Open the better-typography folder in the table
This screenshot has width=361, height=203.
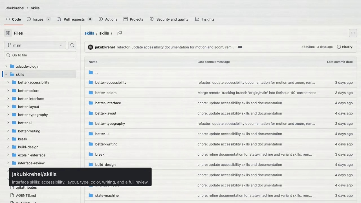pos(110,123)
